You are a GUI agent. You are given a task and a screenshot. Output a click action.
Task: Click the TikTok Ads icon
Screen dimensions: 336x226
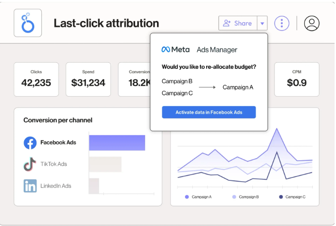(30, 164)
